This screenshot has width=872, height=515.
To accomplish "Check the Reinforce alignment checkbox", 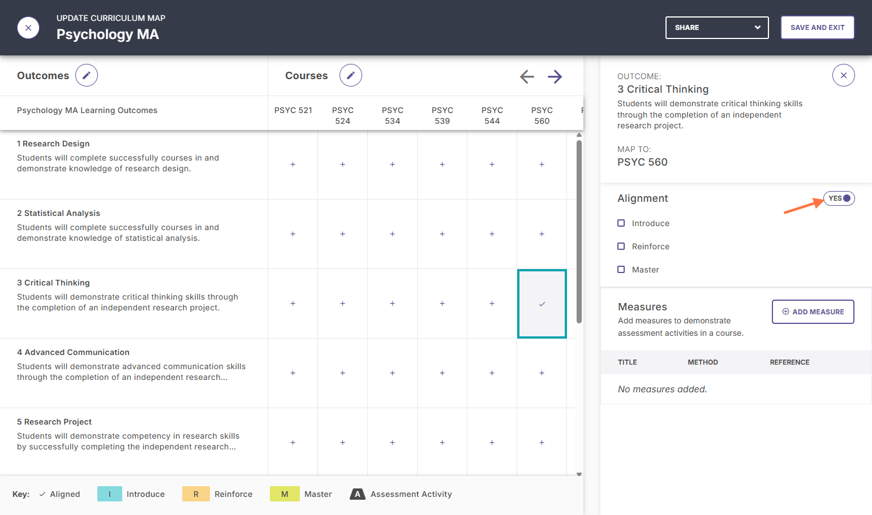I will pos(621,246).
